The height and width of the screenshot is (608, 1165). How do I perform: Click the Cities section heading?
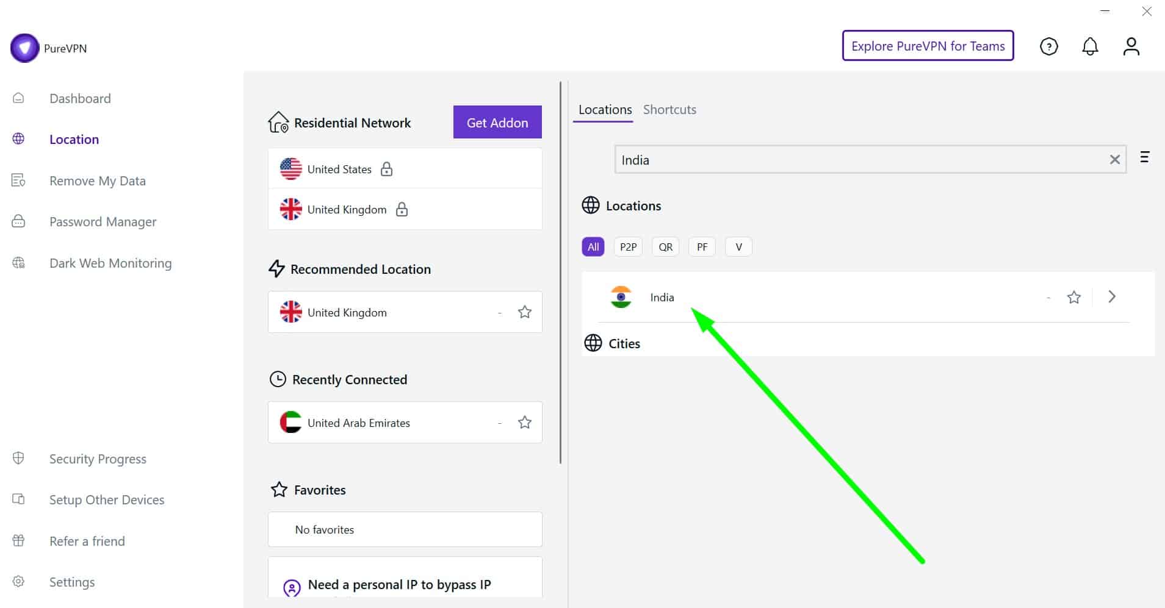624,343
